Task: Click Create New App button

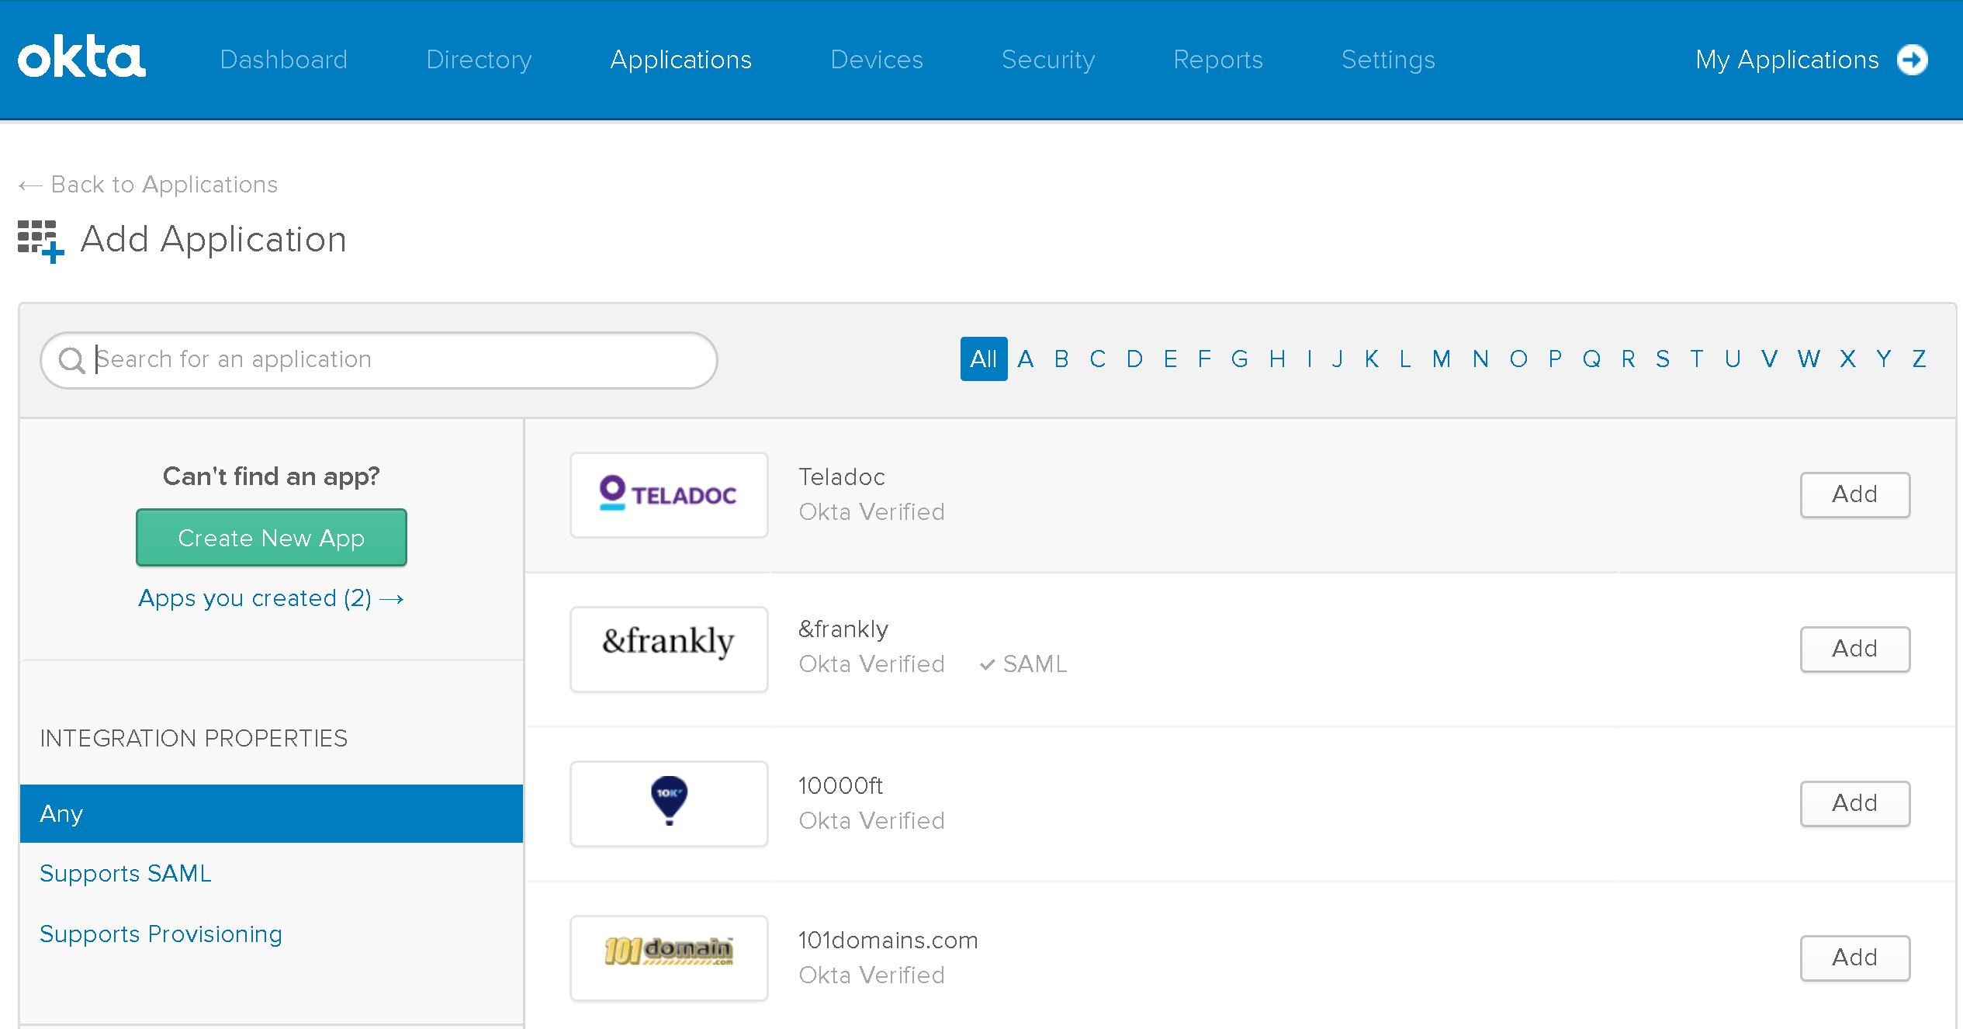Action: 272,538
